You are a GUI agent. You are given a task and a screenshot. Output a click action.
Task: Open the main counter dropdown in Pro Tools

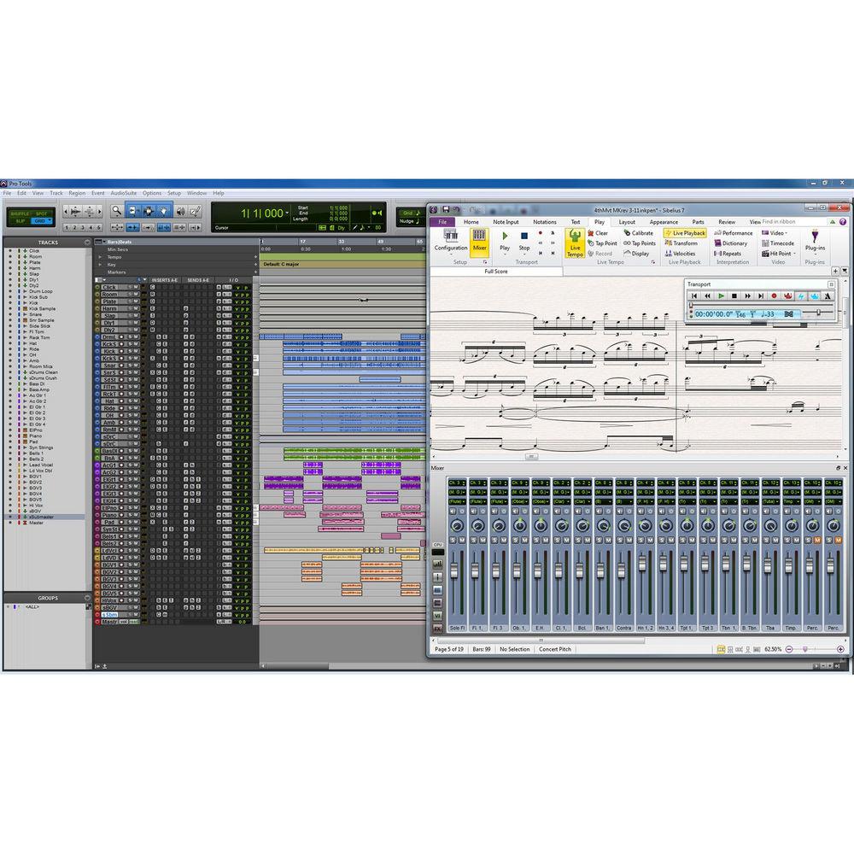pos(287,211)
